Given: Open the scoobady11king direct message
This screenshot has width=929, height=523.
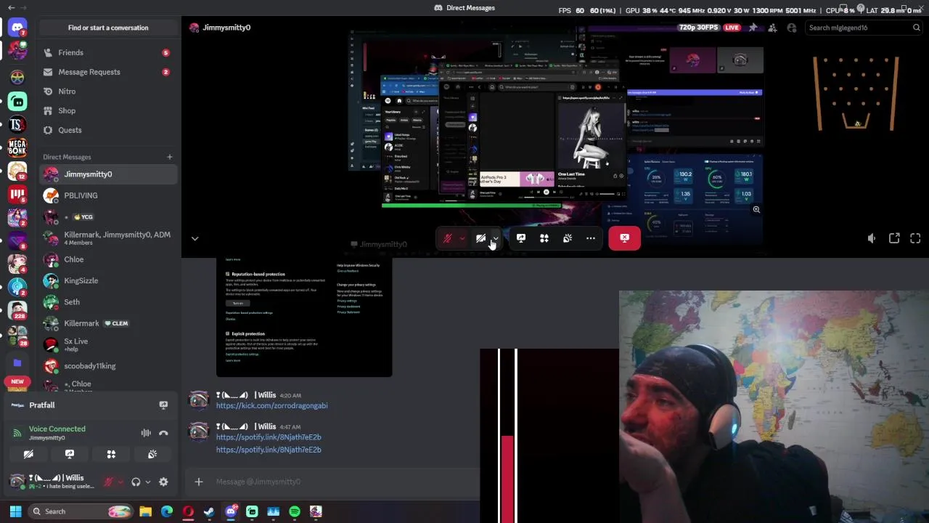Looking at the screenshot, I should click(108, 366).
